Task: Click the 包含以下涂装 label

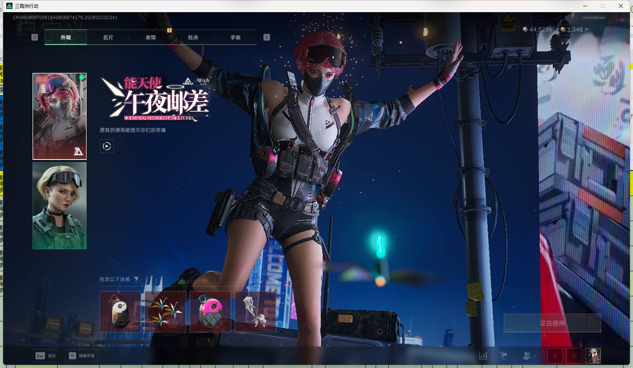Action: (x=115, y=279)
